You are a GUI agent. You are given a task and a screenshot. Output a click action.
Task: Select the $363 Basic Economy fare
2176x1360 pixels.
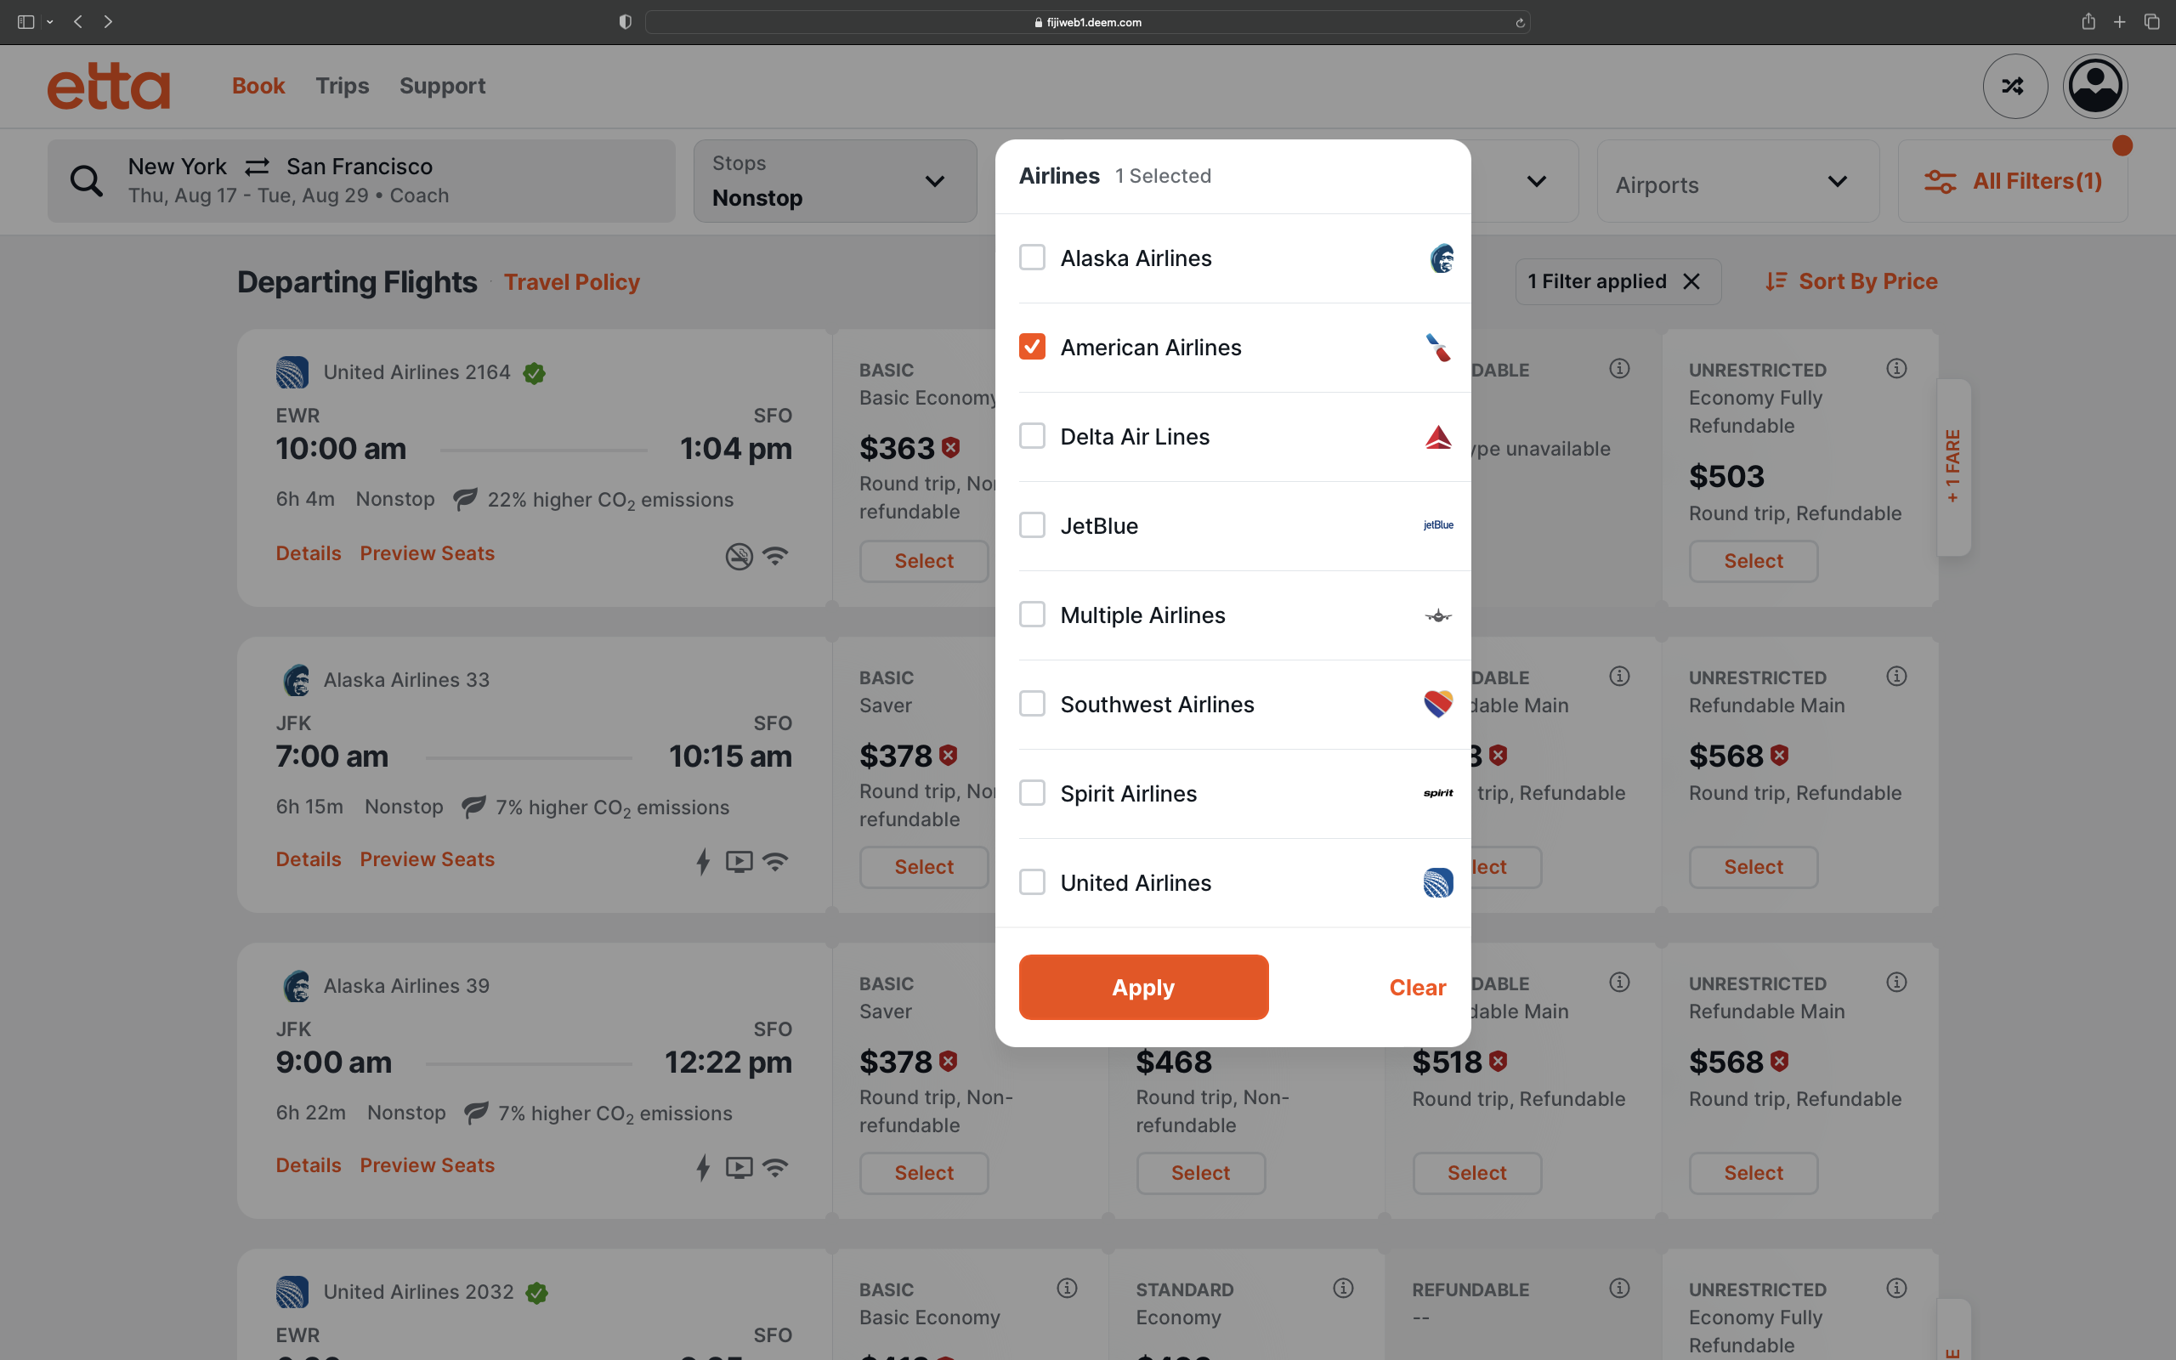click(x=923, y=560)
